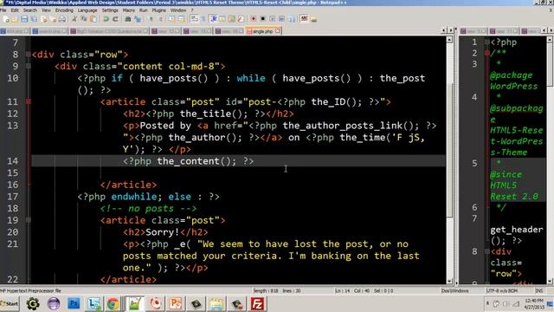Open the Search menu

tap(30, 10)
